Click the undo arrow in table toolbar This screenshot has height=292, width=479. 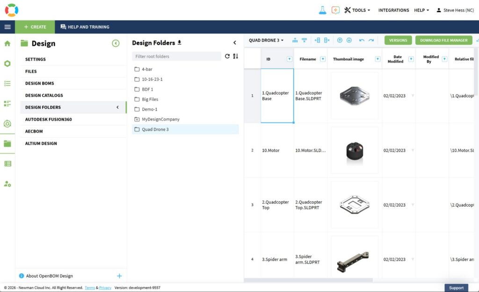click(362, 40)
